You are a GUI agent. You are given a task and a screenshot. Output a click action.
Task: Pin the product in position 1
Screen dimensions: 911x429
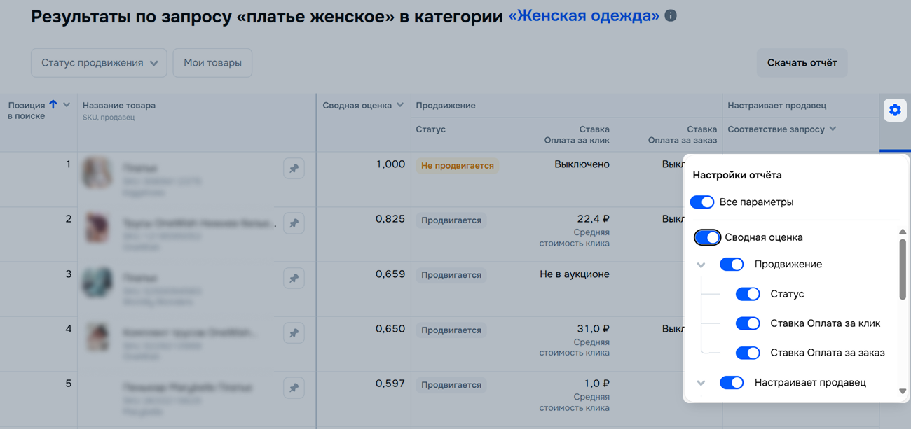pos(294,169)
